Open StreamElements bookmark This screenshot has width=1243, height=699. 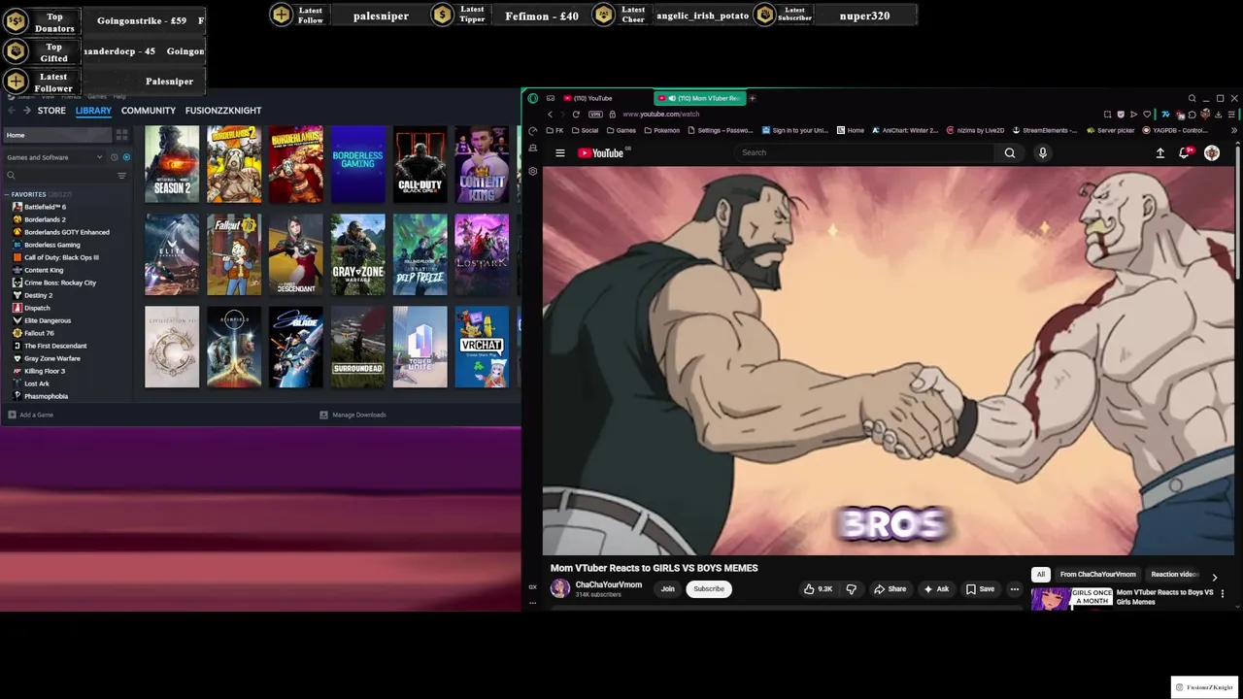click(x=1045, y=130)
